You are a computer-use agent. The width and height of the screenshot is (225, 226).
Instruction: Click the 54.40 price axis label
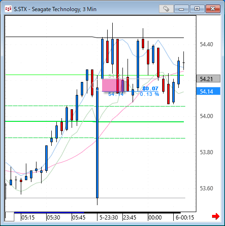click(207, 44)
